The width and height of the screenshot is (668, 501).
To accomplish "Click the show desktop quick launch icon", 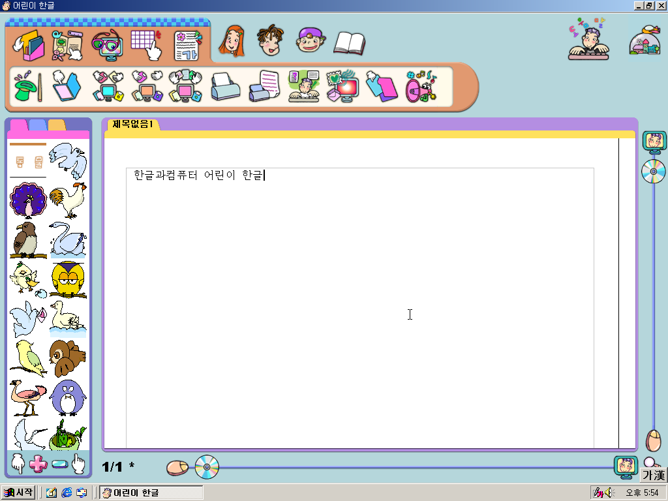I will click(52, 493).
